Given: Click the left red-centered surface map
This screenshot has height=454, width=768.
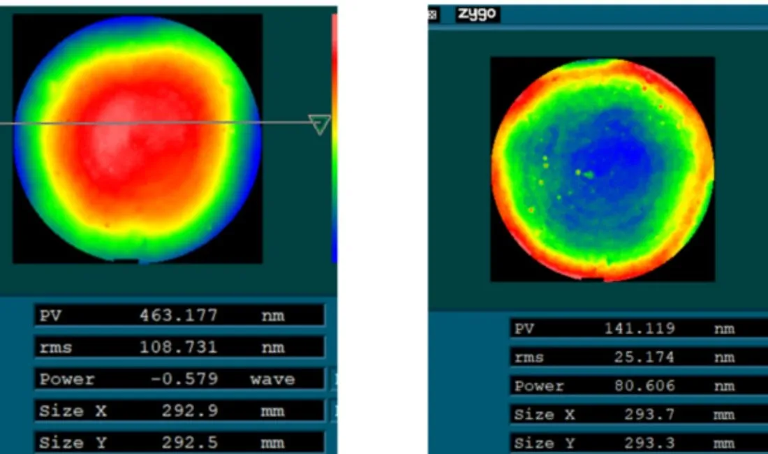Looking at the screenshot, I should [138, 138].
